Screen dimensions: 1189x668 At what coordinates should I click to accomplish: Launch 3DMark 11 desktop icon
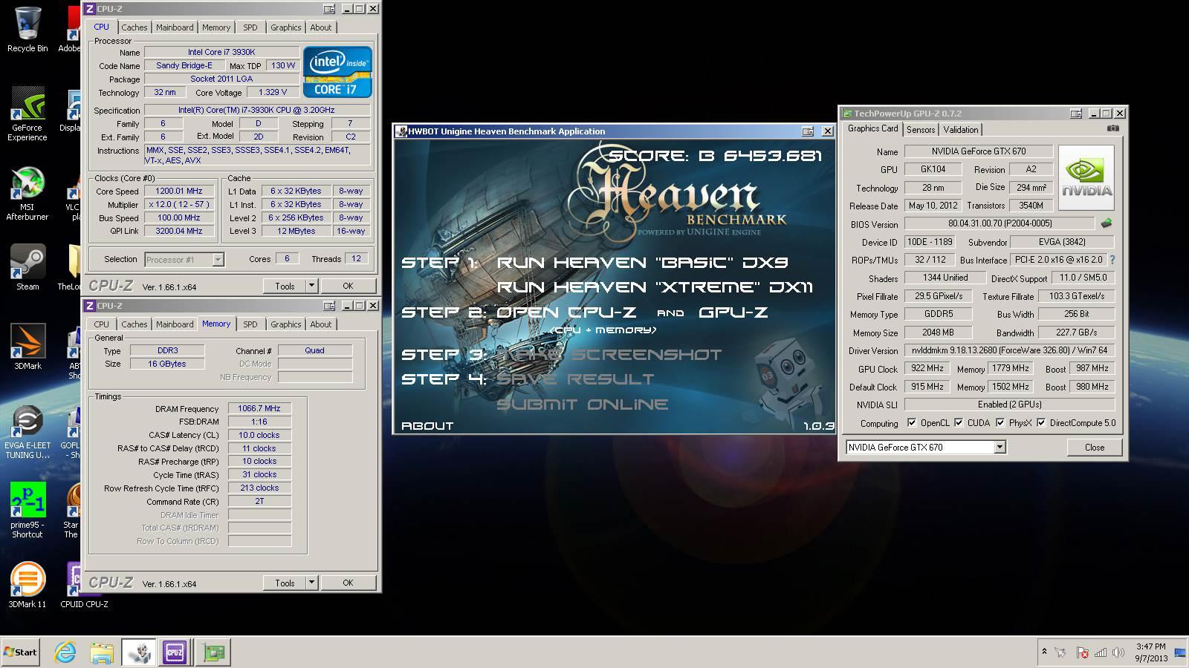tap(27, 585)
